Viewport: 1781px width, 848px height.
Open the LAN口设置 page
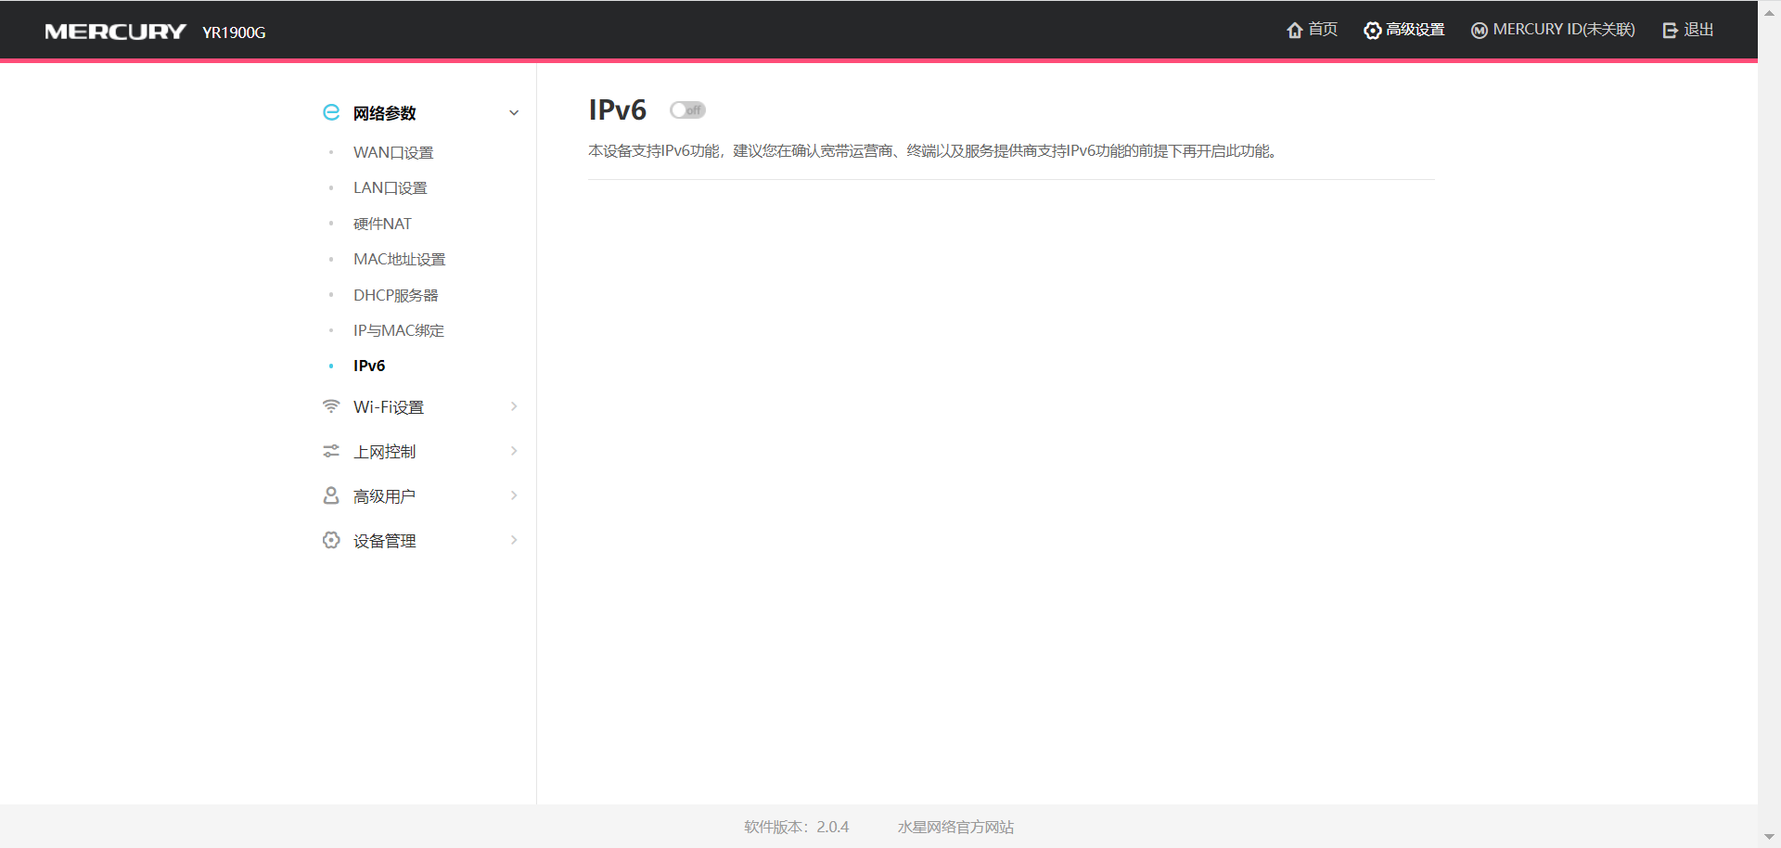(x=390, y=186)
